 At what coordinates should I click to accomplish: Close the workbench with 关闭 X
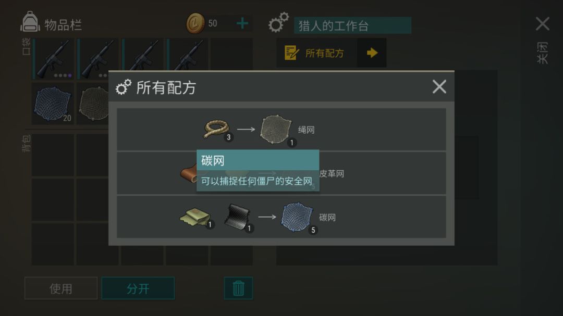[542, 24]
